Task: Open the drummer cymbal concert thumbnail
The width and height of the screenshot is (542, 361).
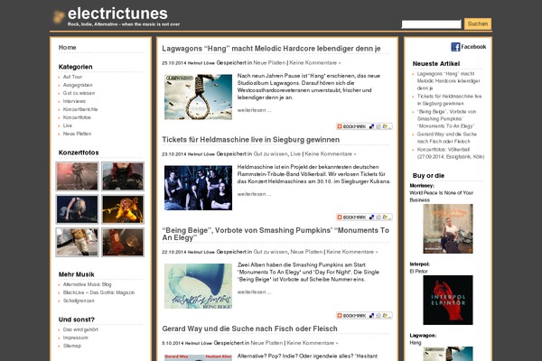Action: pyautogui.click(x=123, y=242)
